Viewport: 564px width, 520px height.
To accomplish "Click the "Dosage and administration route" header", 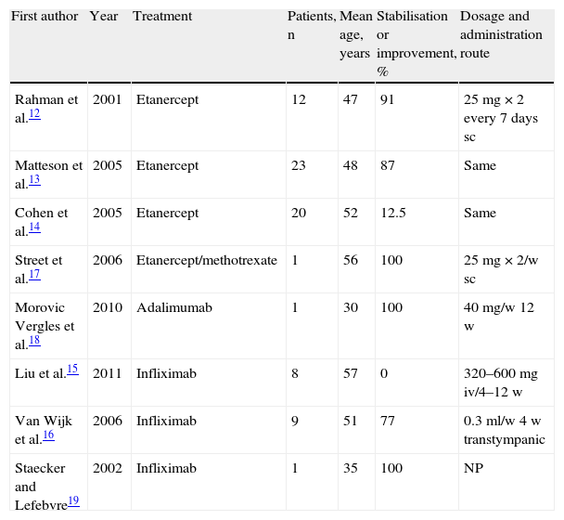I will pyautogui.click(x=501, y=35).
